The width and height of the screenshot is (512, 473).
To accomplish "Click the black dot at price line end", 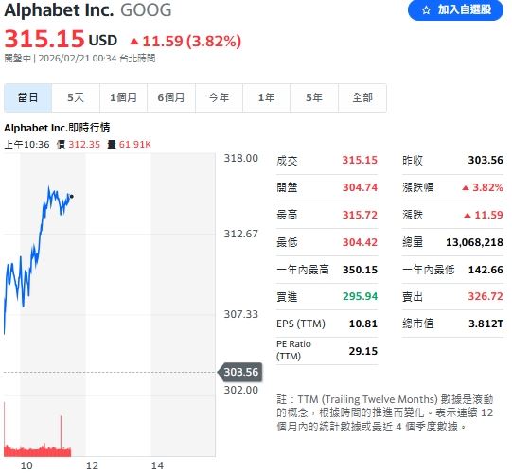I will pyautogui.click(x=72, y=197).
